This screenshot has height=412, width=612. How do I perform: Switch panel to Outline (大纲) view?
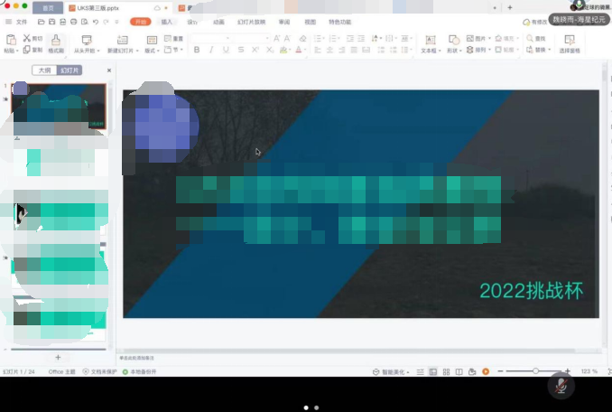[44, 70]
